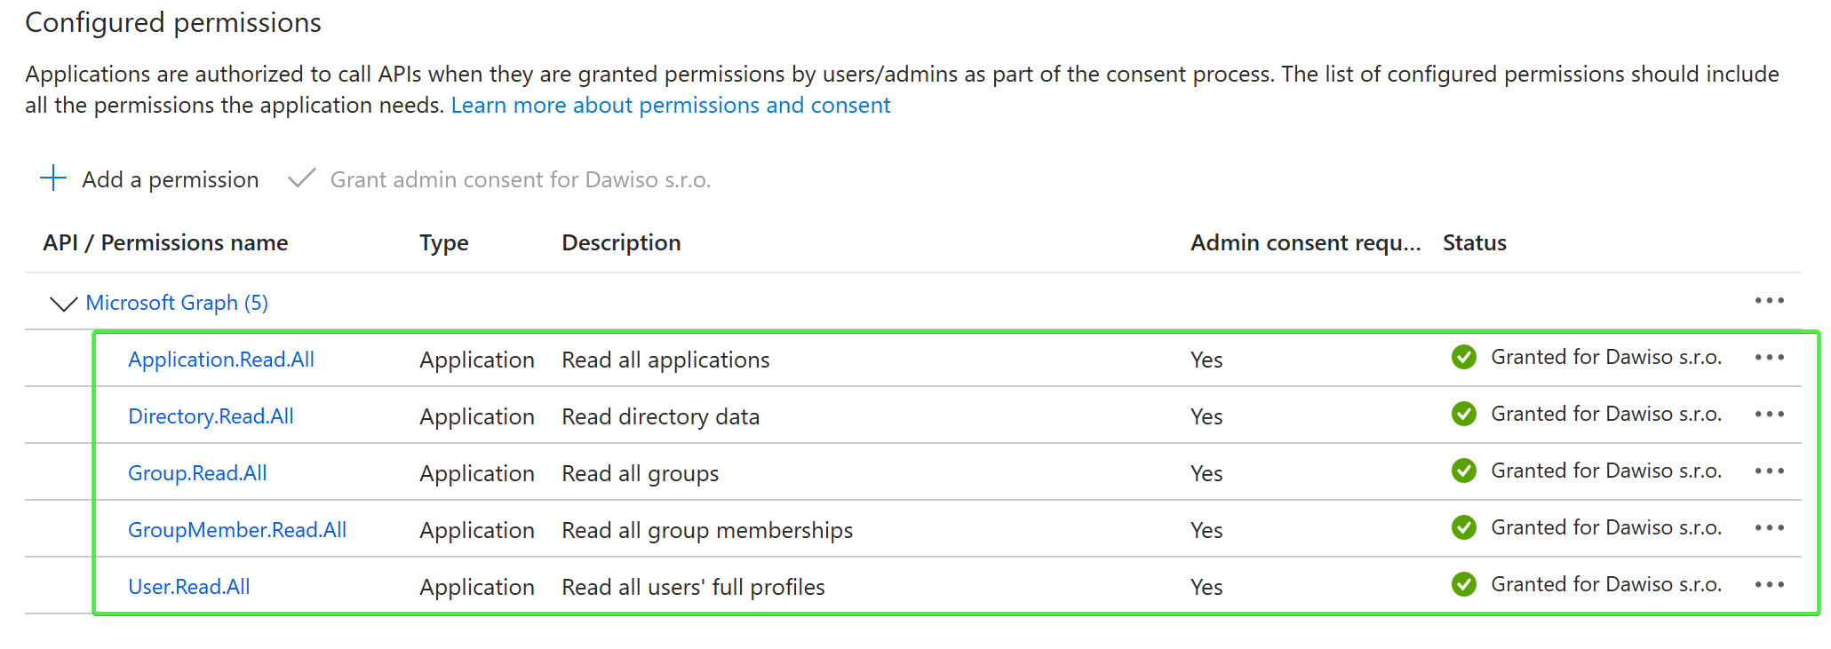The height and width of the screenshot is (649, 1831).
Task: Collapse the Microsoft Graph permissions group
Action: (63, 304)
